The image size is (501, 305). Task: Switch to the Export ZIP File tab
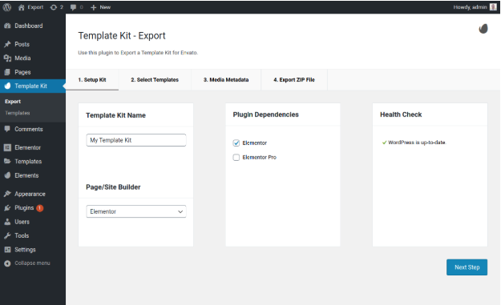[x=294, y=80]
